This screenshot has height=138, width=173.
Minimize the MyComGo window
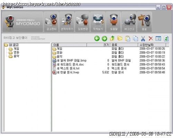click(x=158, y=7)
